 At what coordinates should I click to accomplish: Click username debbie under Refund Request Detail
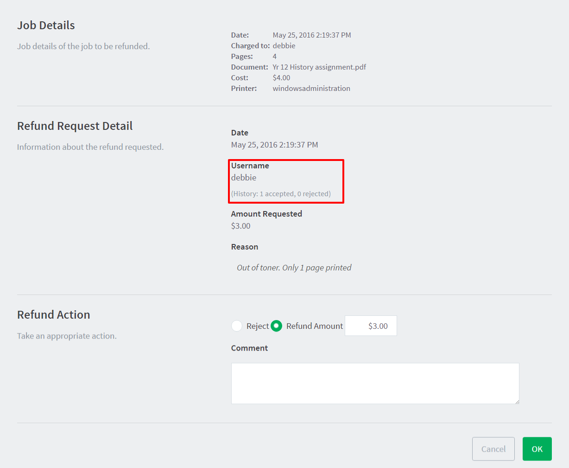244,178
